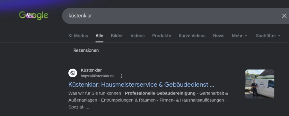Image resolution: width=289 pixels, height=116 pixels.
Task: Clear the search box with the X
Action: click(284, 16)
